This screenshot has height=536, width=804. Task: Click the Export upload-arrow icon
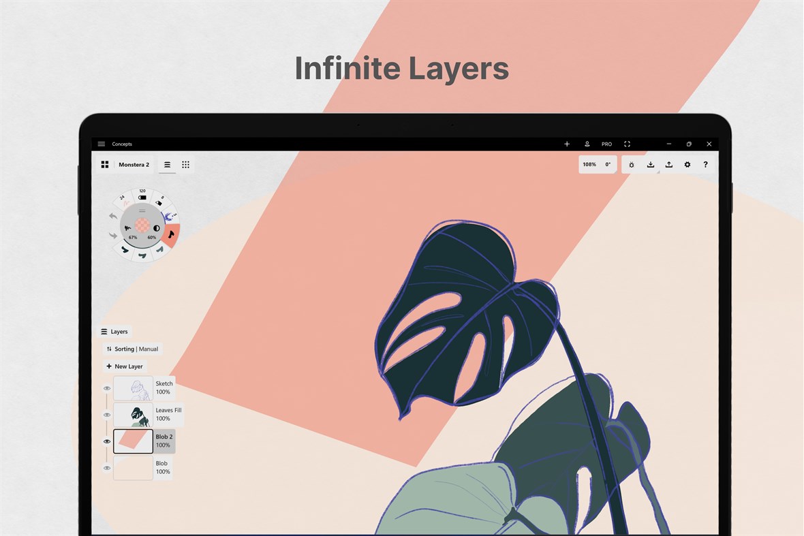(668, 165)
